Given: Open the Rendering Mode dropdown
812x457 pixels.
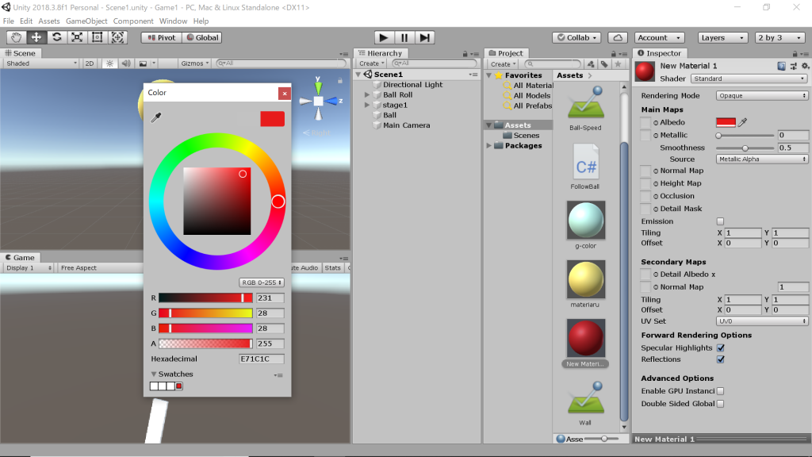Looking at the screenshot, I should tap(762, 96).
